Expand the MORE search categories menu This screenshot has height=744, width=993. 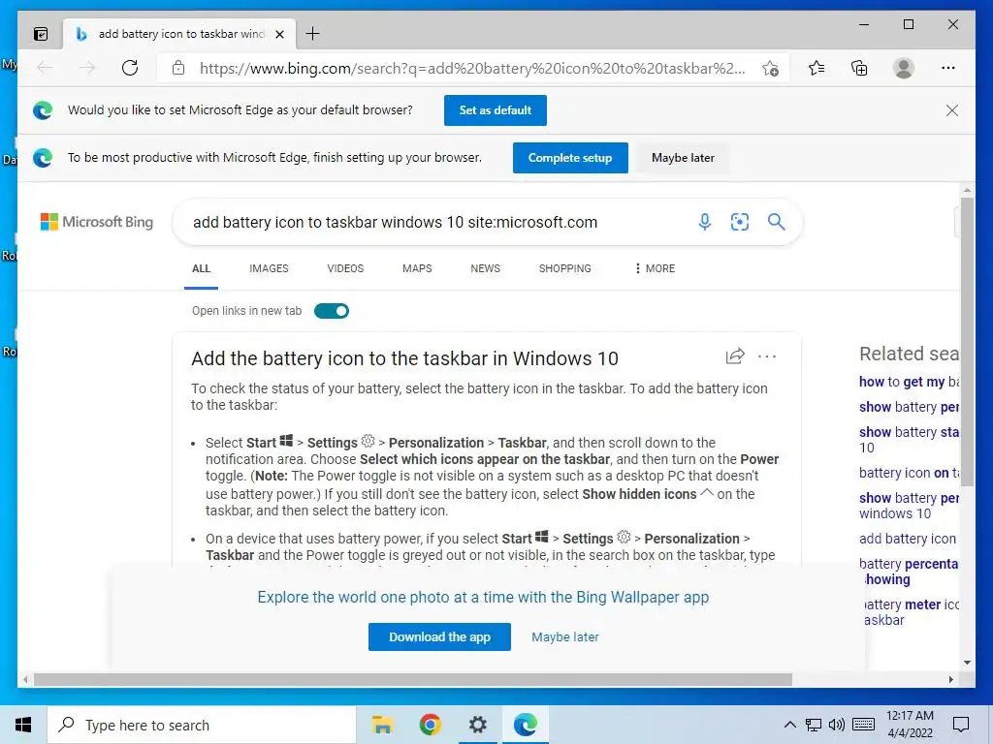(x=655, y=269)
